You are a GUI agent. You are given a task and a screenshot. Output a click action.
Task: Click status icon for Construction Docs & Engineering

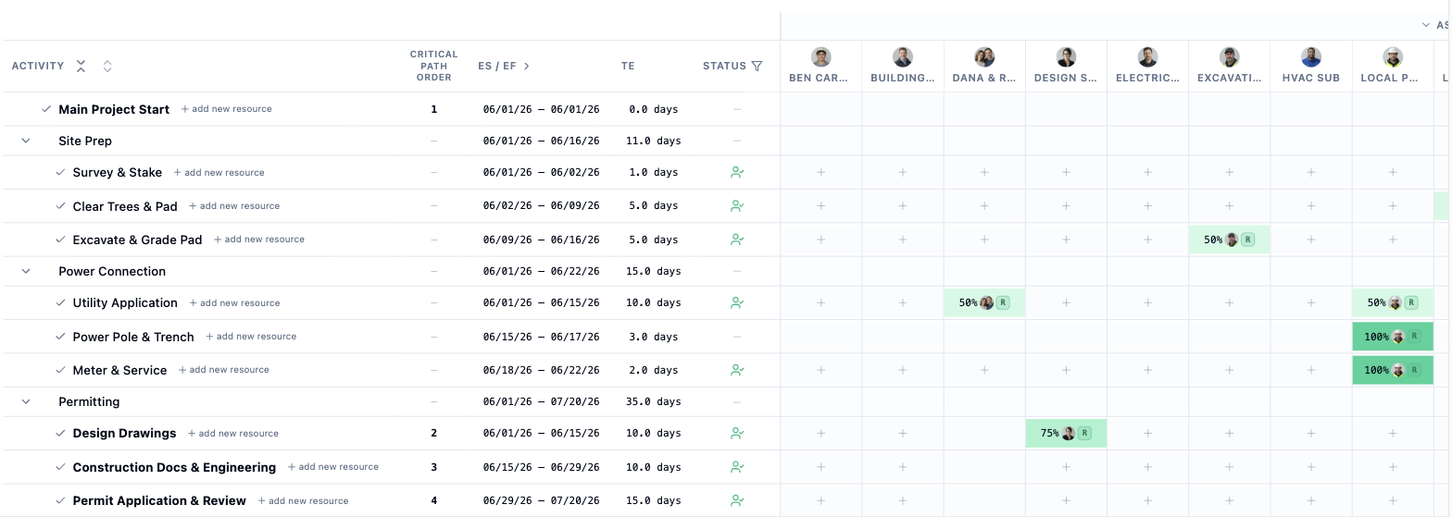click(737, 467)
